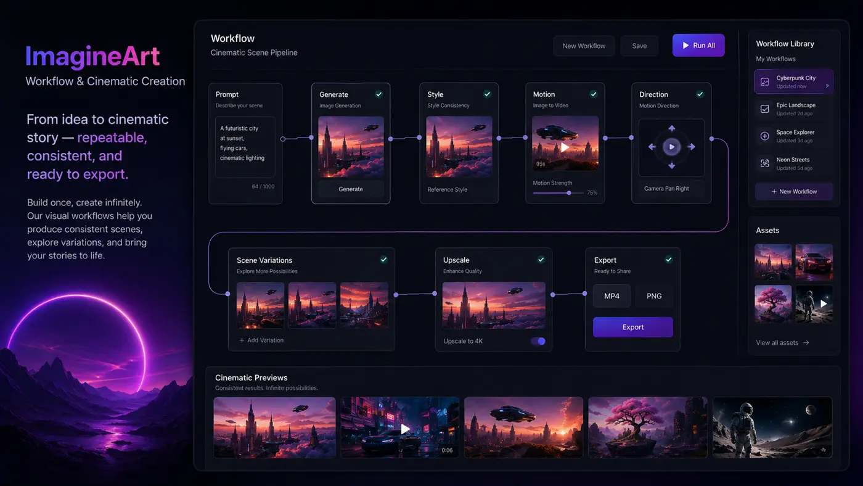Open View all assets link
863x486 pixels.
click(x=782, y=343)
